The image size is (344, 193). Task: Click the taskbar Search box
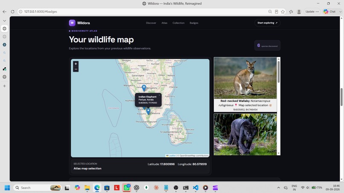37,188
